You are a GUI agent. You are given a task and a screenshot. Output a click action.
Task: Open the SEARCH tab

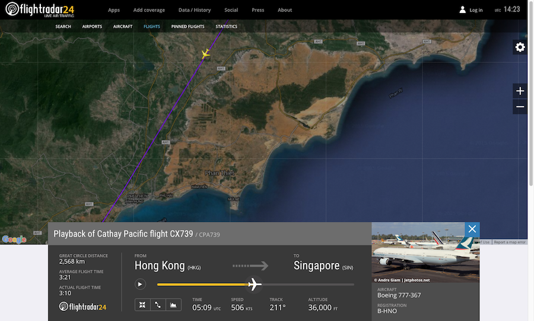63,26
